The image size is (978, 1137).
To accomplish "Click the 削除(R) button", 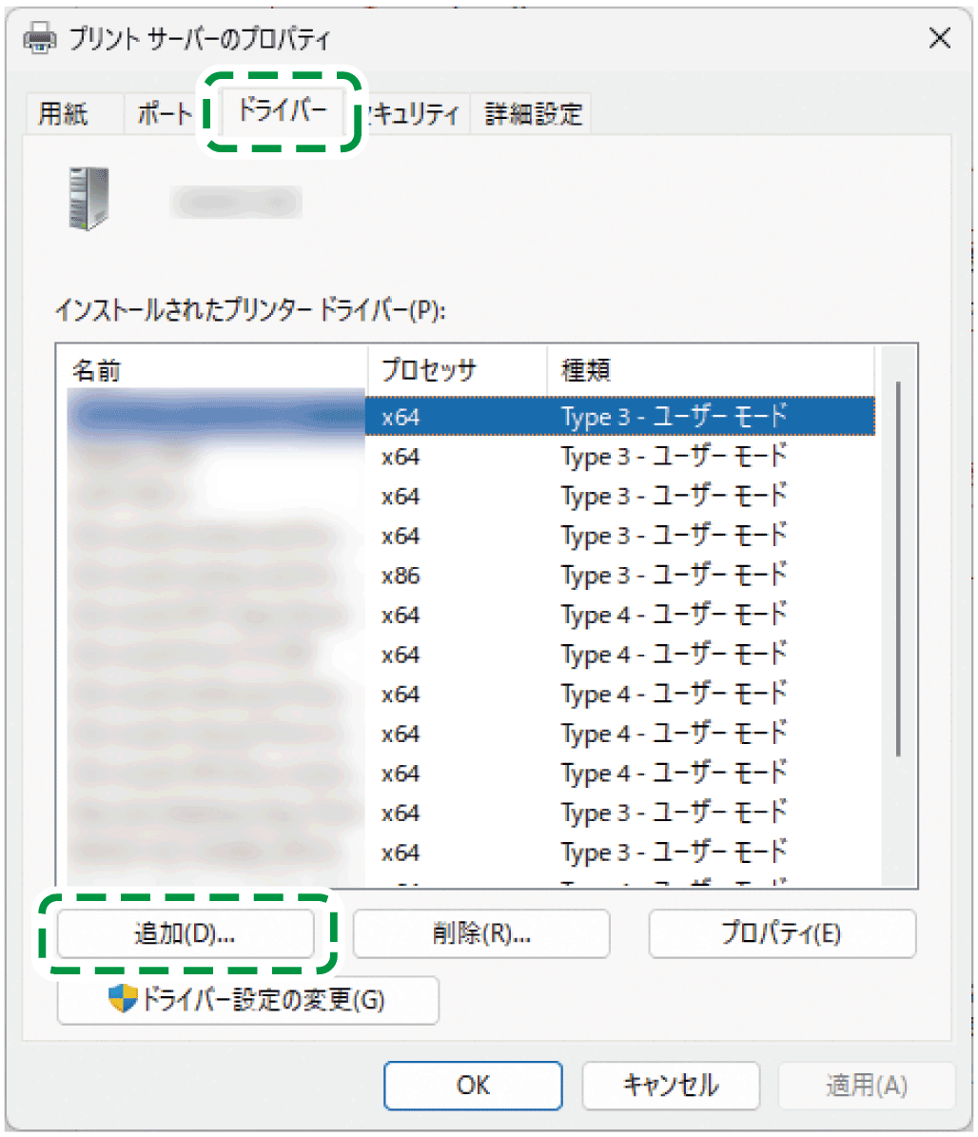I will coord(480,933).
